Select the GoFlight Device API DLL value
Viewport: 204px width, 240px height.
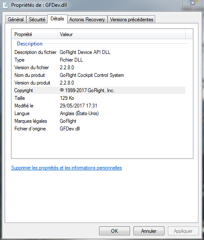point(85,52)
